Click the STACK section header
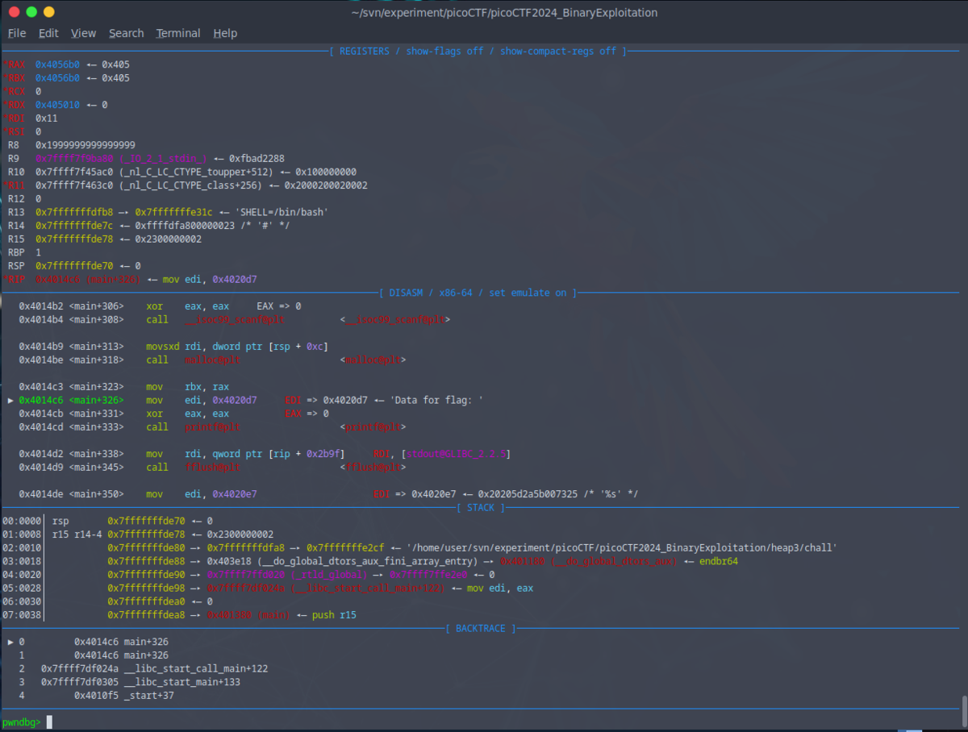968x732 pixels. click(481, 507)
